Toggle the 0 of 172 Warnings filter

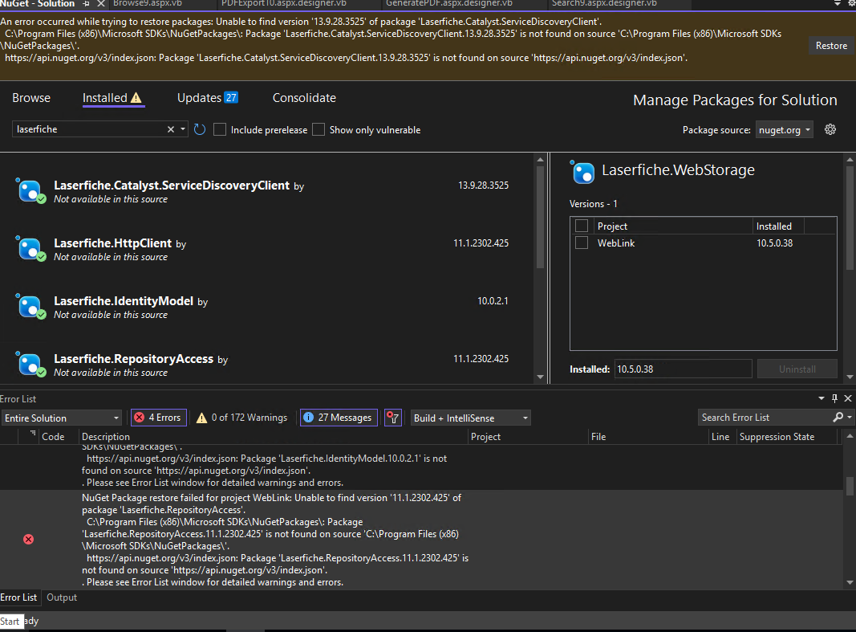tap(241, 418)
